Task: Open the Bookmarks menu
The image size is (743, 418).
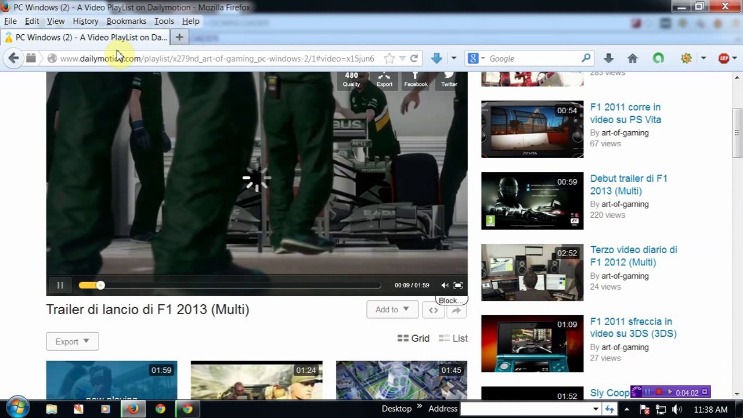Action: (x=126, y=21)
